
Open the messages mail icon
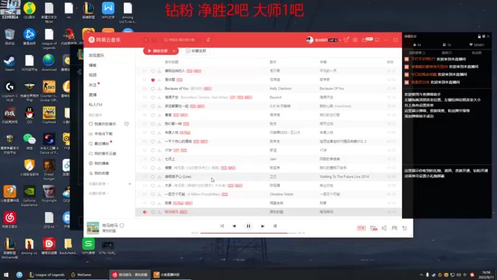pyautogui.click(x=364, y=40)
